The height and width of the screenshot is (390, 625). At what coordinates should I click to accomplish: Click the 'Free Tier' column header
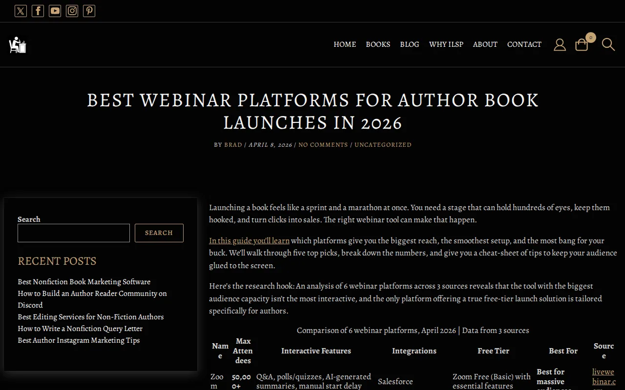coord(493,351)
